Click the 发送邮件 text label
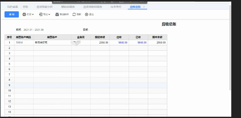The height and width of the screenshot is (118, 241). coord(64,14)
